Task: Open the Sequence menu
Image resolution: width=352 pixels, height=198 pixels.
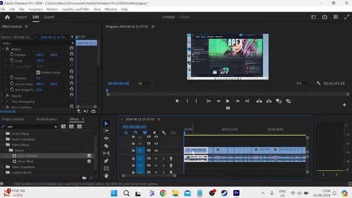Action: (35, 9)
